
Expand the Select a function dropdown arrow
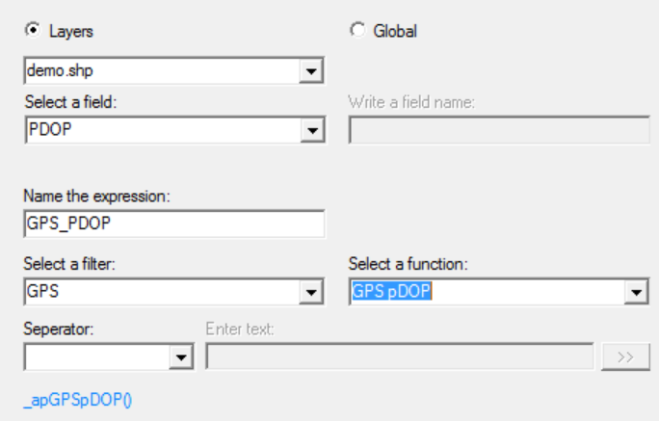[x=637, y=293]
